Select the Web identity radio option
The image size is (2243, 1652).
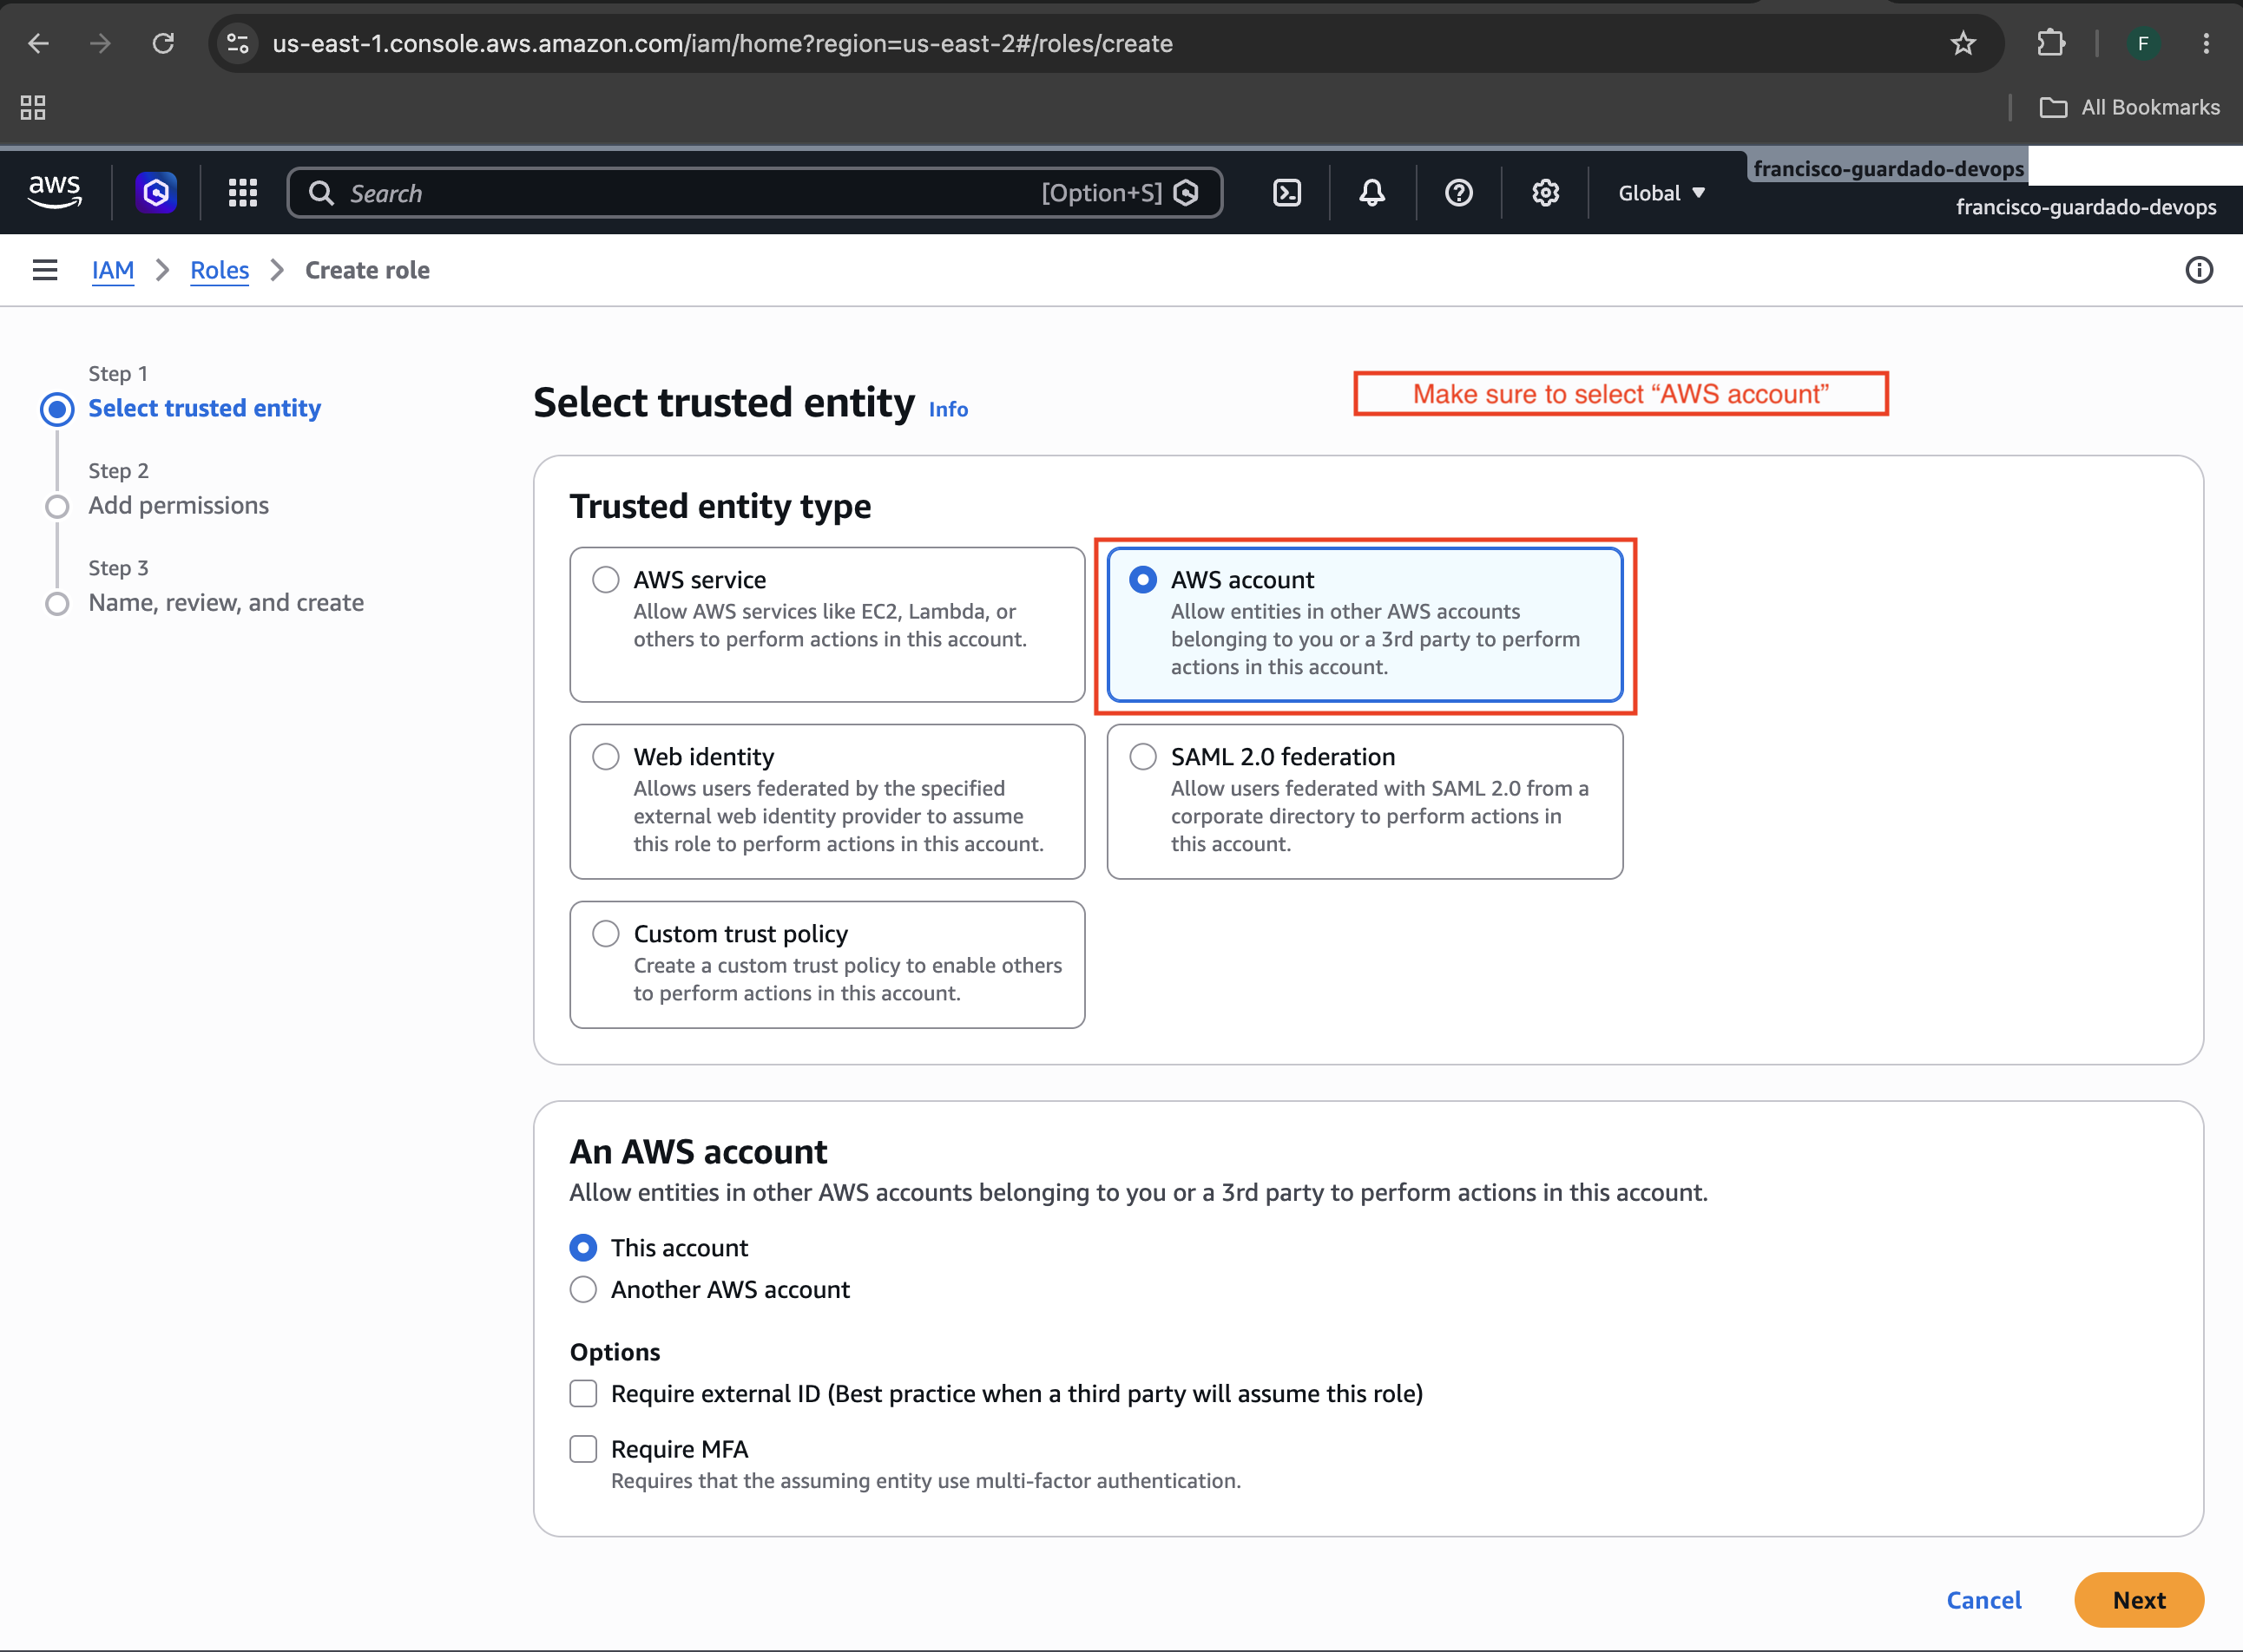[605, 757]
